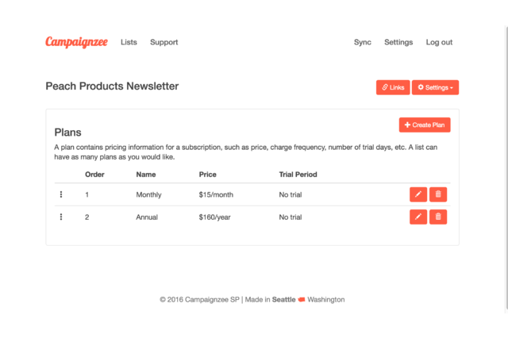Viewport: 508px width, 338px height.
Task: Click the Log out link
Action: pos(439,42)
